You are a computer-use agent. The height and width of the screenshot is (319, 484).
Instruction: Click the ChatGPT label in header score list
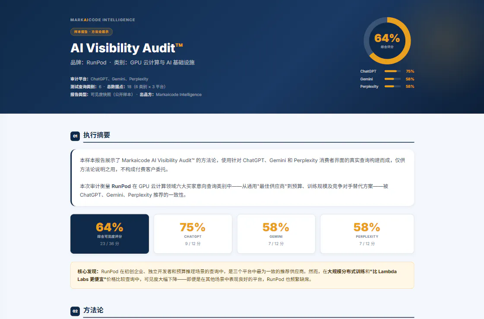(368, 71)
